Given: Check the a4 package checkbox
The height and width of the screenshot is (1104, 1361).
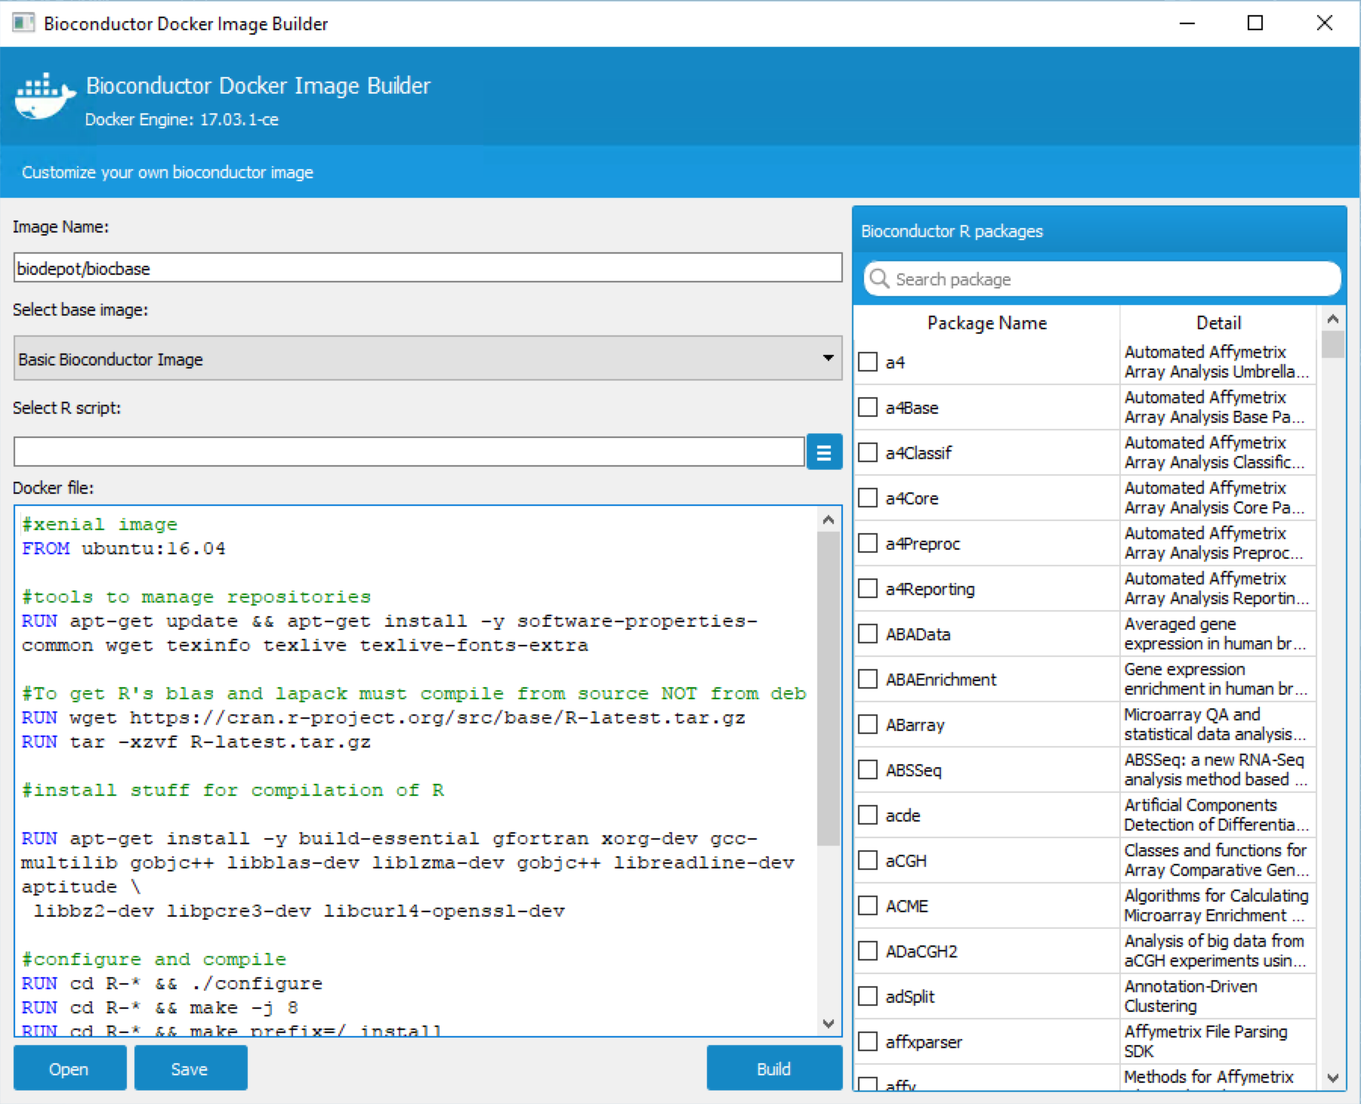Looking at the screenshot, I should pos(868,362).
